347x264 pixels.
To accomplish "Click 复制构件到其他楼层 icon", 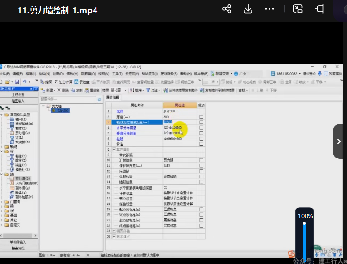I will point(202,90).
